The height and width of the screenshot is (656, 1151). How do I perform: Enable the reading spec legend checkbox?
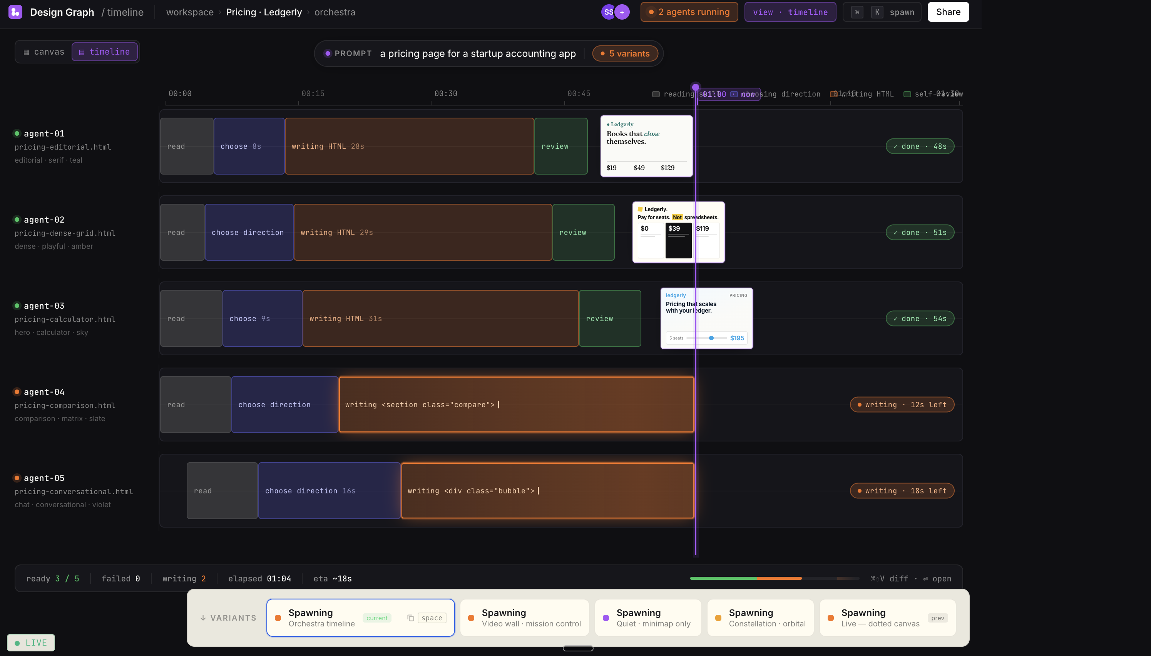[655, 94]
